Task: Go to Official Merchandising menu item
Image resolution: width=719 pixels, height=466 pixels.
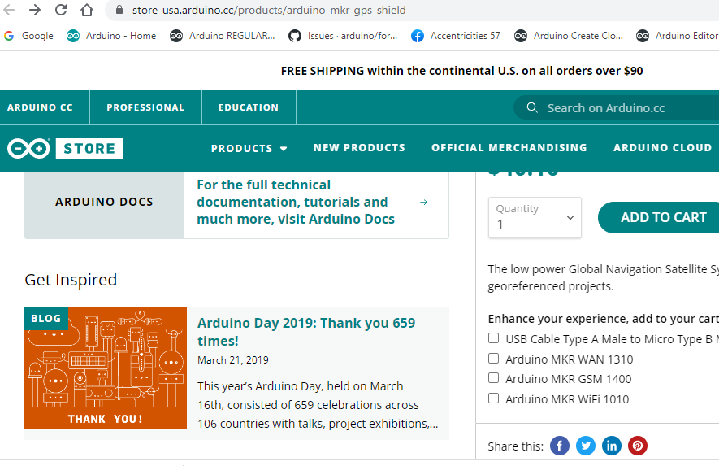Action: [509, 148]
